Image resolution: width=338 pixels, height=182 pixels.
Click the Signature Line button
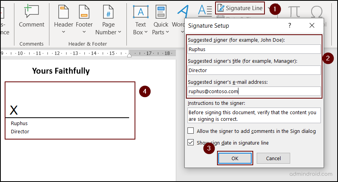[x=240, y=8]
